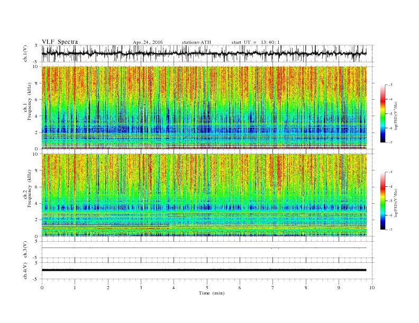Click the "-3" tick on ch.2 colorbar

[390, 172]
